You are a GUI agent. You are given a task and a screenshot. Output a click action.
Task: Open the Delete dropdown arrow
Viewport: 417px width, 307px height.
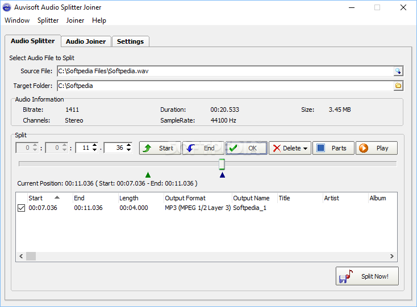305,149
